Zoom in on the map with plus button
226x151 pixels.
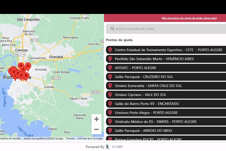pyautogui.click(x=96, y=119)
